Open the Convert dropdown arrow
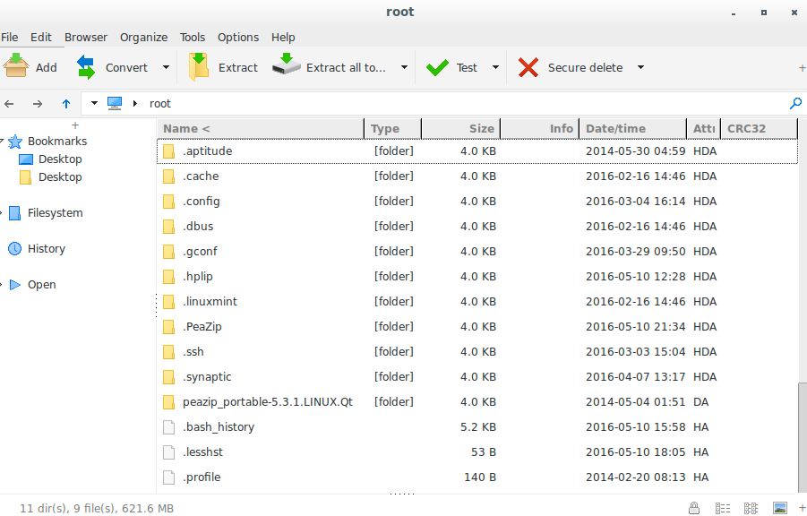 click(167, 67)
